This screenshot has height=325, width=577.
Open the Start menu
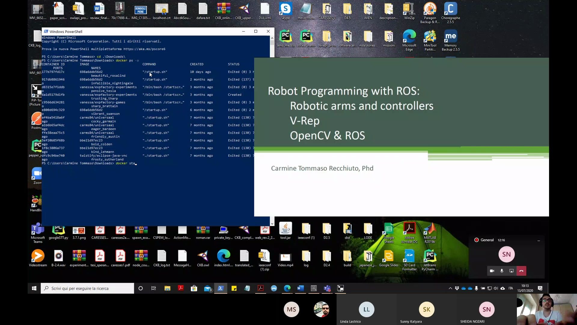34,288
